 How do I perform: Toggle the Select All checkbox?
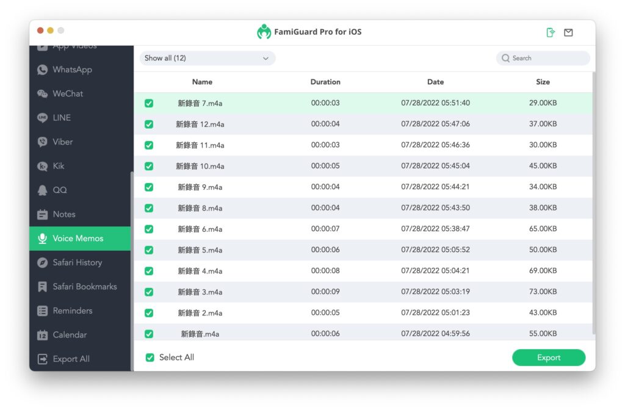click(150, 358)
